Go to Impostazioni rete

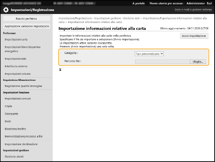pyautogui.click(x=15, y=59)
